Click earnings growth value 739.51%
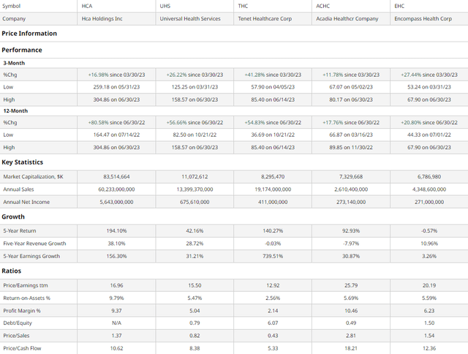 [273, 256]
